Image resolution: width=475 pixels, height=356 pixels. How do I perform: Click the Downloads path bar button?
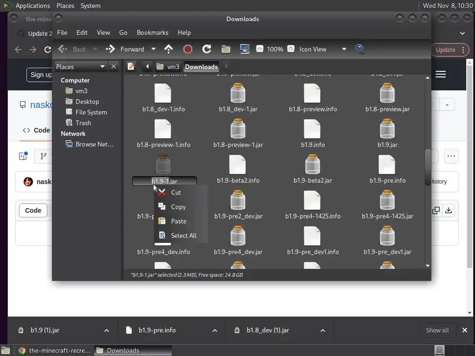[201, 67]
